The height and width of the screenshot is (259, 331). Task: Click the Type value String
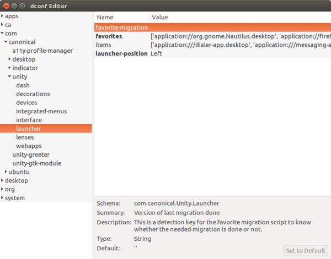(142, 239)
